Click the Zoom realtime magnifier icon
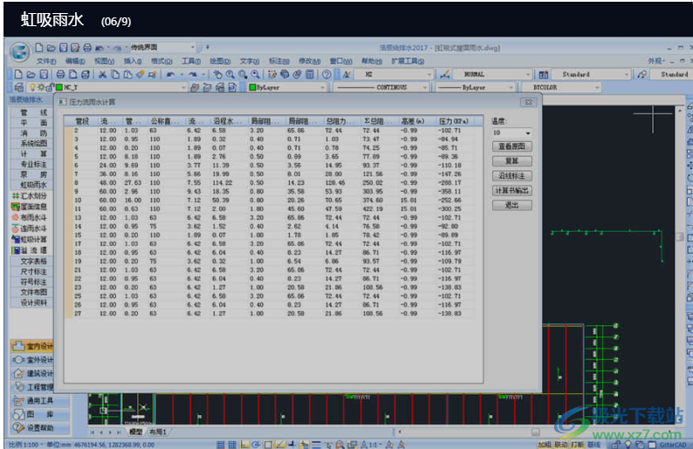 point(230,74)
